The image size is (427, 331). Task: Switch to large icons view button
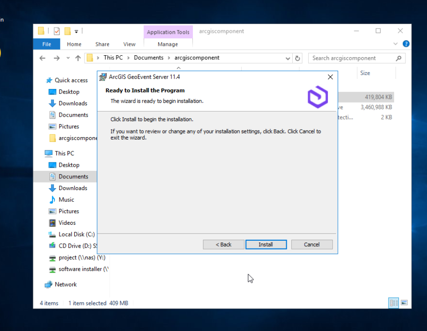404,303
